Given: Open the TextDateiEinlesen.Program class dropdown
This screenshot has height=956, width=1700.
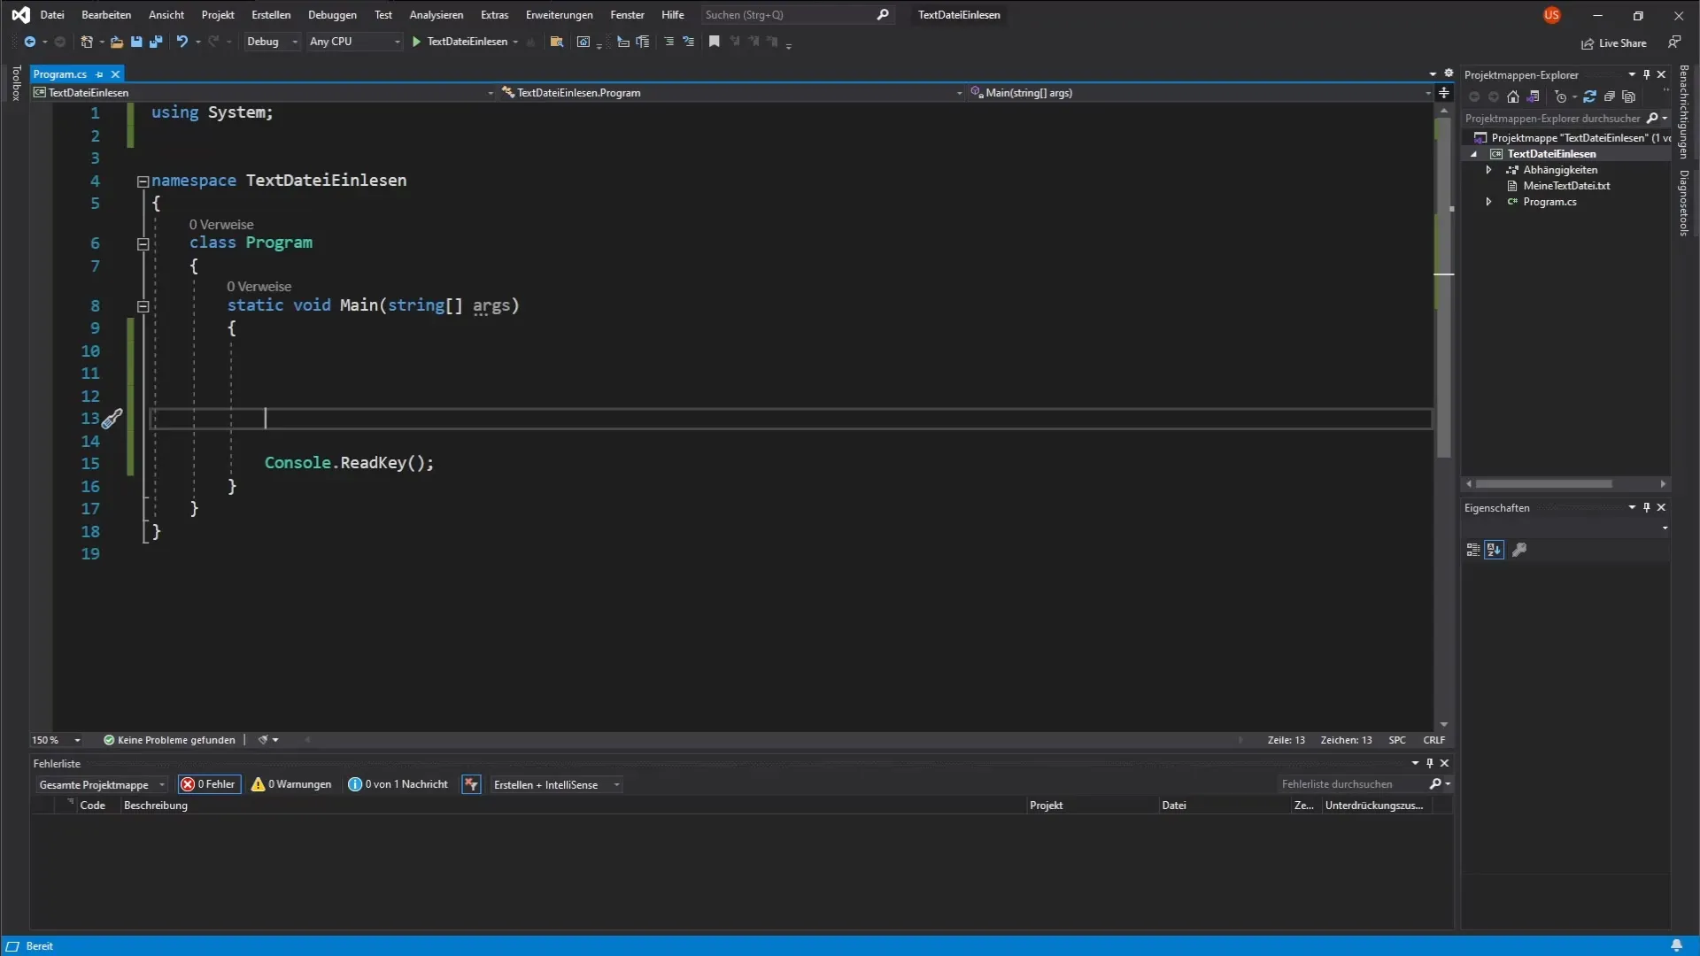Looking at the screenshot, I should (x=732, y=93).
